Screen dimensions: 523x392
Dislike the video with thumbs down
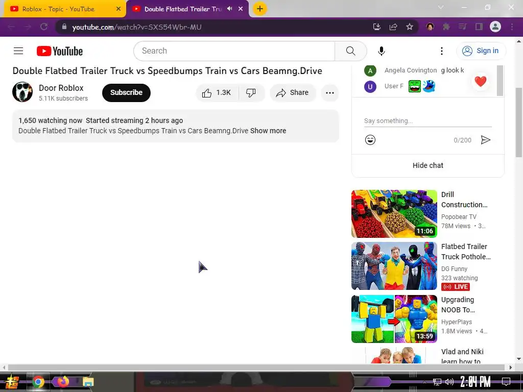pyautogui.click(x=251, y=93)
